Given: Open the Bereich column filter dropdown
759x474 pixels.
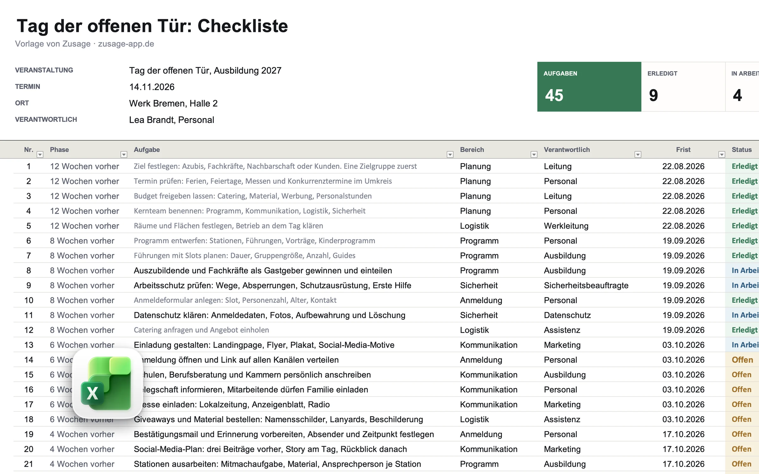Looking at the screenshot, I should pos(534,155).
